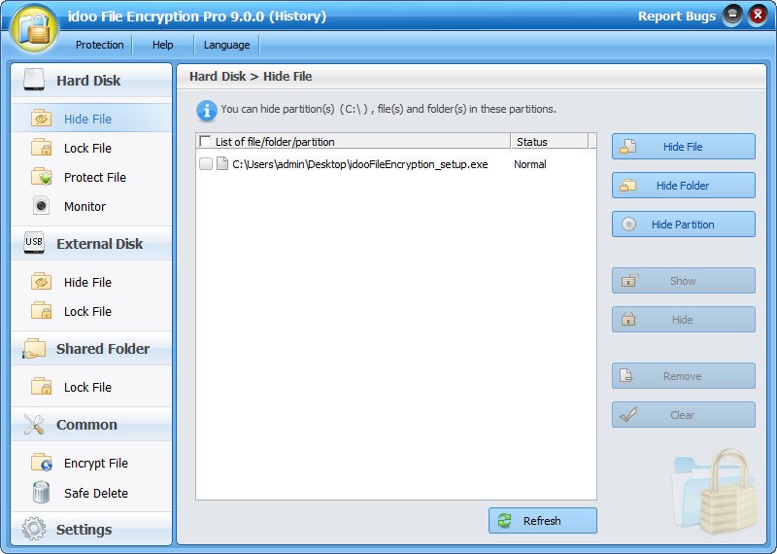Click the Clear button
This screenshot has width=777, height=554.
click(x=684, y=415)
